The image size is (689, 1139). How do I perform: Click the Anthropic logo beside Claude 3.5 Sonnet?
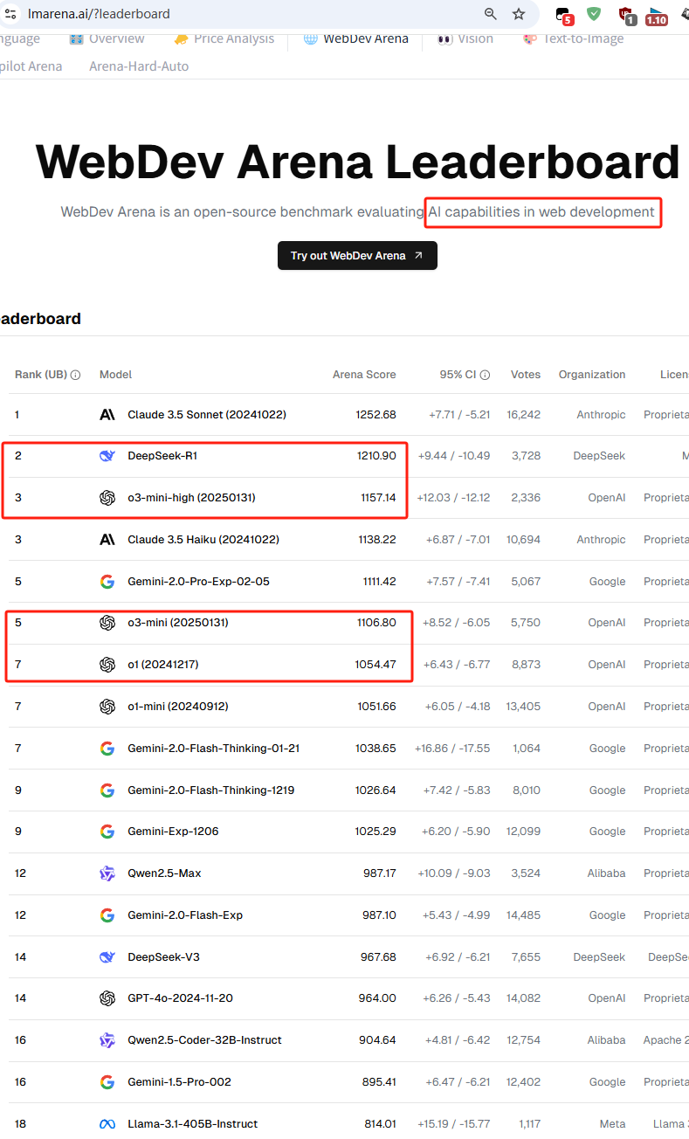click(x=107, y=415)
